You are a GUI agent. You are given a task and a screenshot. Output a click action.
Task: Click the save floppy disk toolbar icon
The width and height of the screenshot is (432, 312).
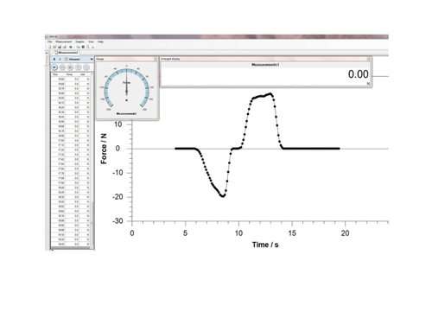60,47
